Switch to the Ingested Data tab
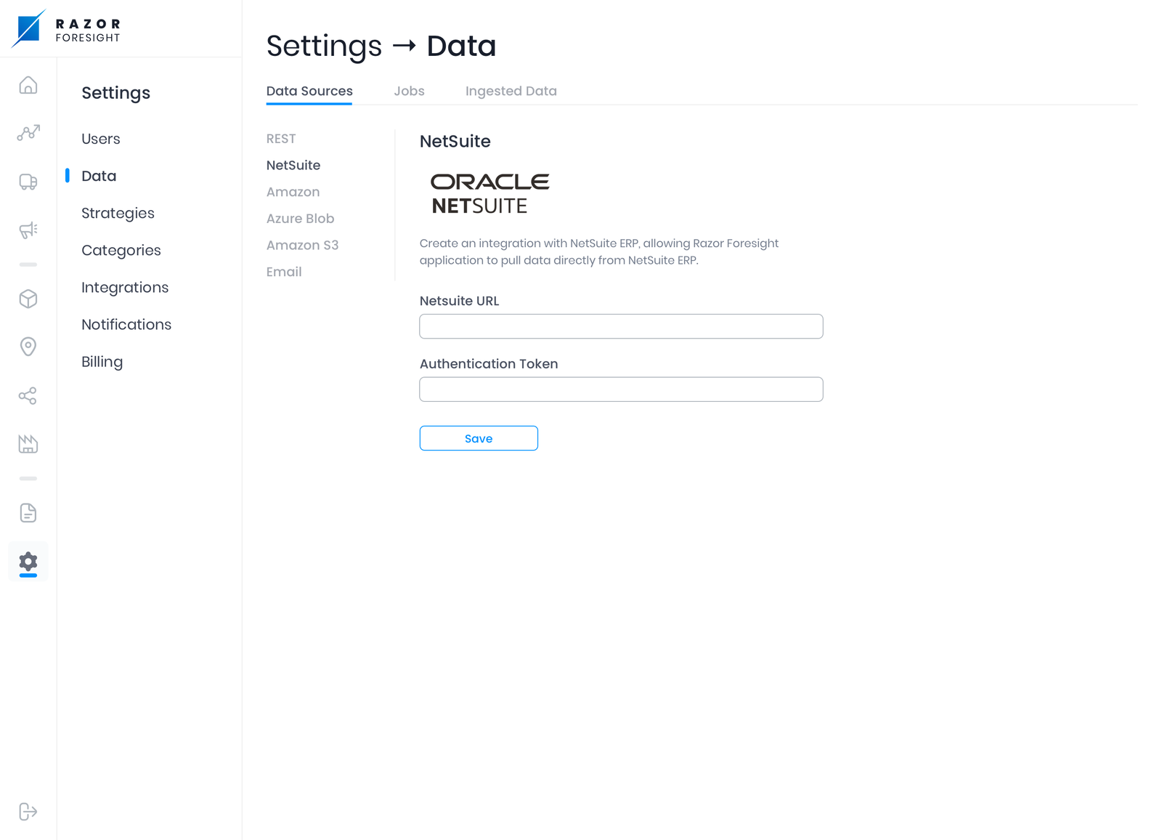 point(511,91)
